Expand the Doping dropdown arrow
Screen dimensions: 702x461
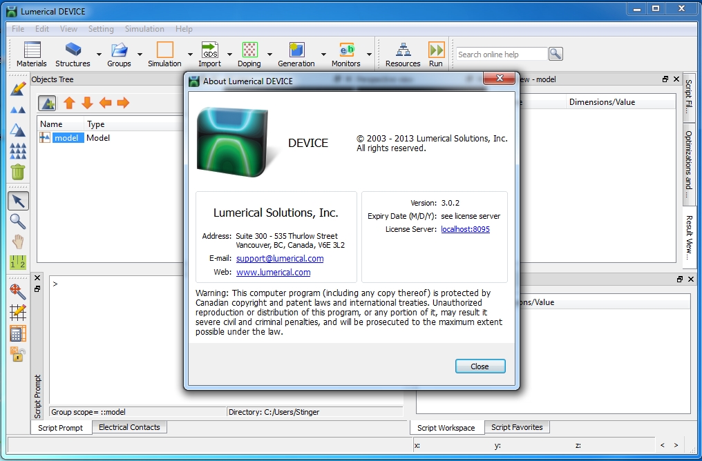pos(269,54)
